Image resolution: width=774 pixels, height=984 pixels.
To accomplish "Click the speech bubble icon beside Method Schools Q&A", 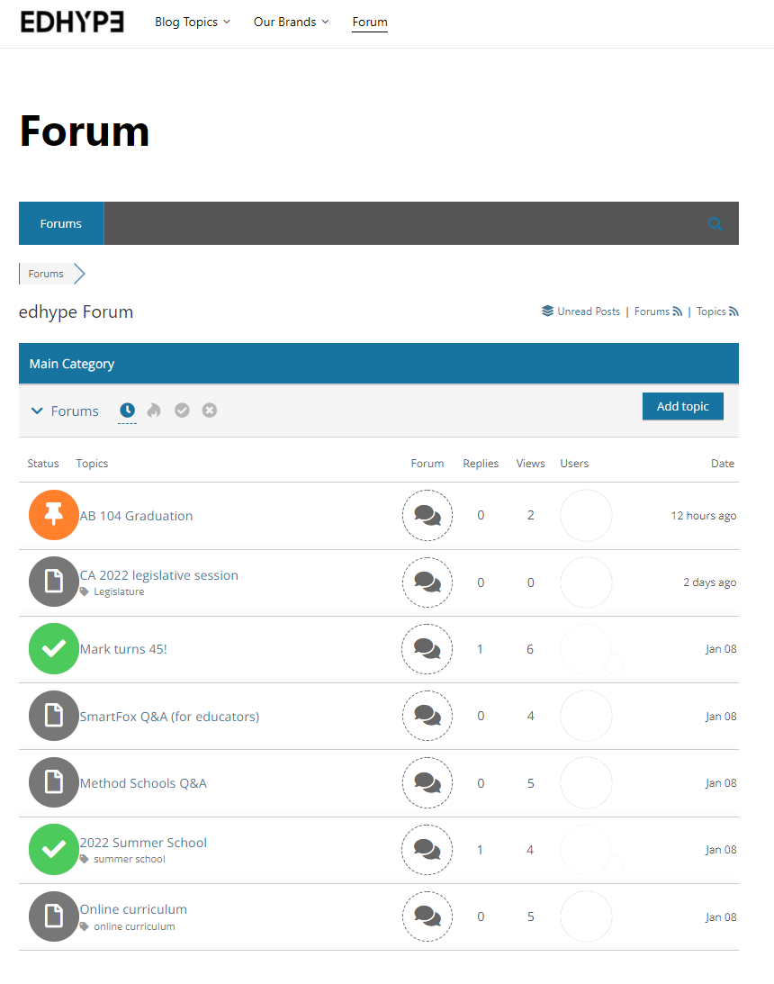I will [x=427, y=782].
